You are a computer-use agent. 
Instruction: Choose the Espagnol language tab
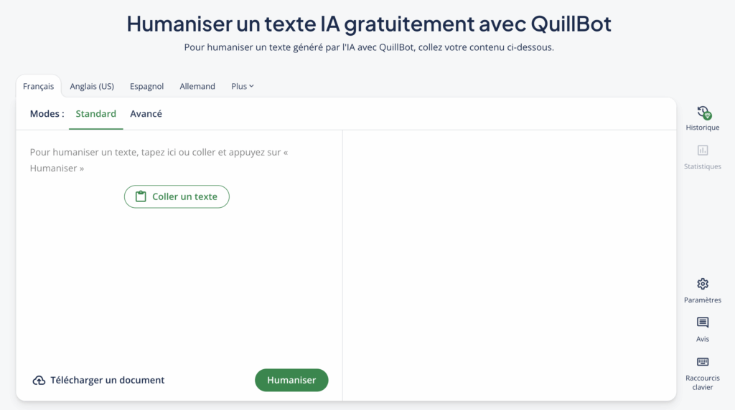(x=146, y=87)
